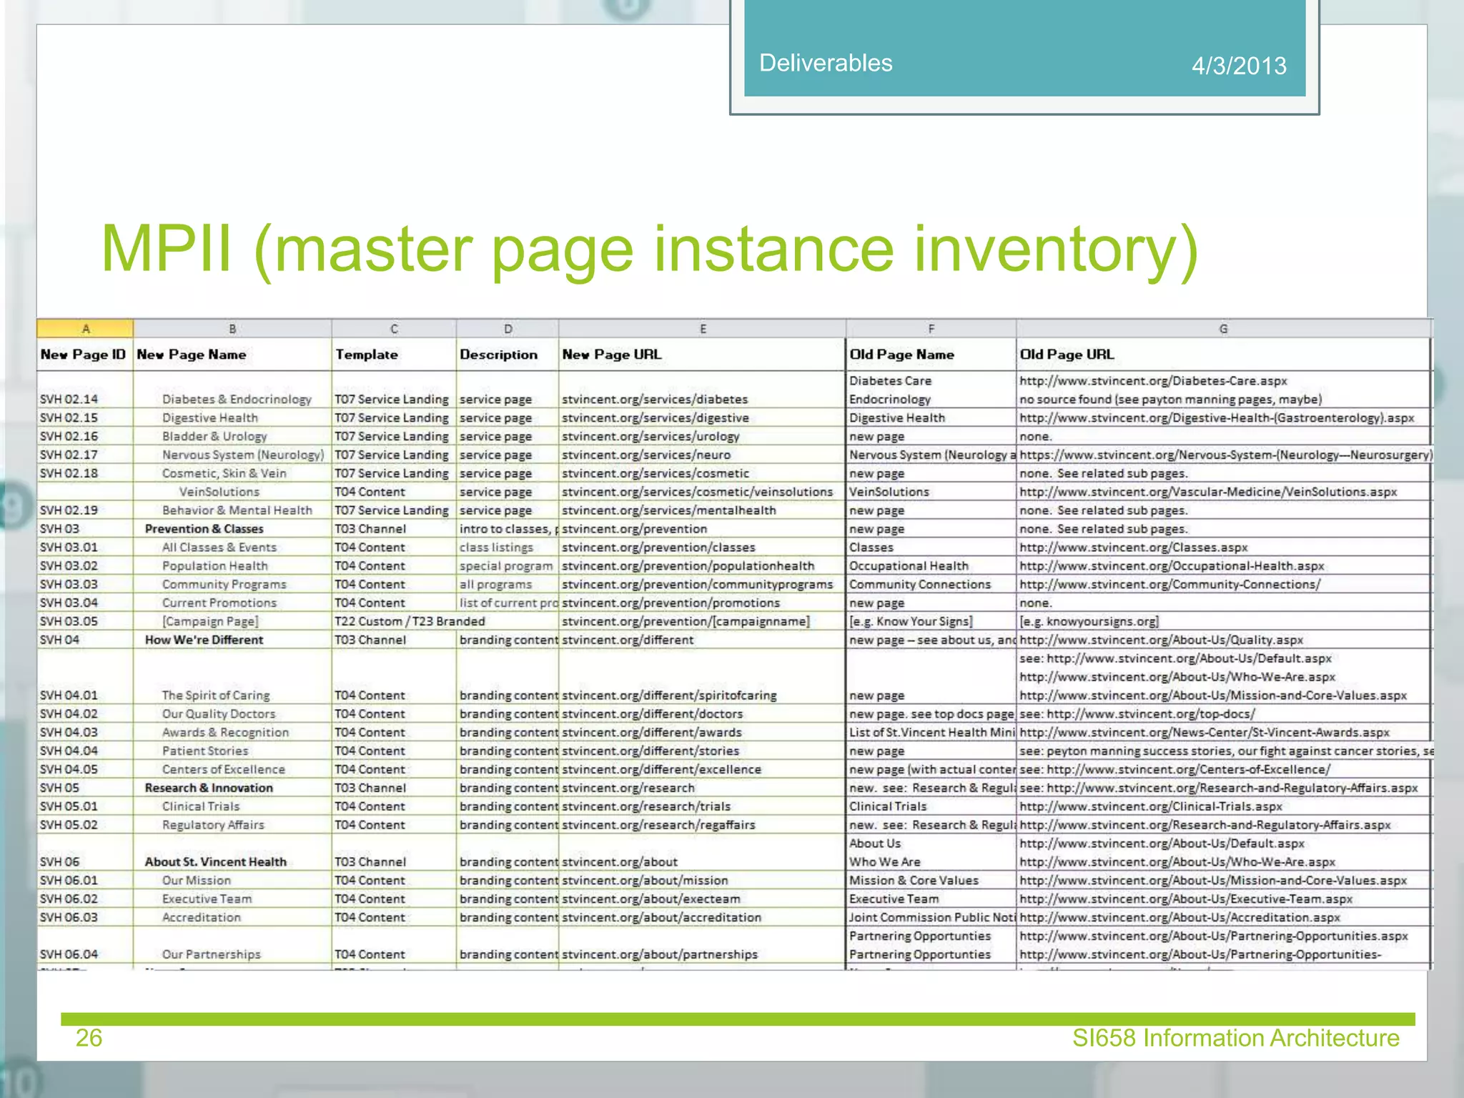Select cell 'stvincent.org/services/diabetes'

click(x=702, y=390)
